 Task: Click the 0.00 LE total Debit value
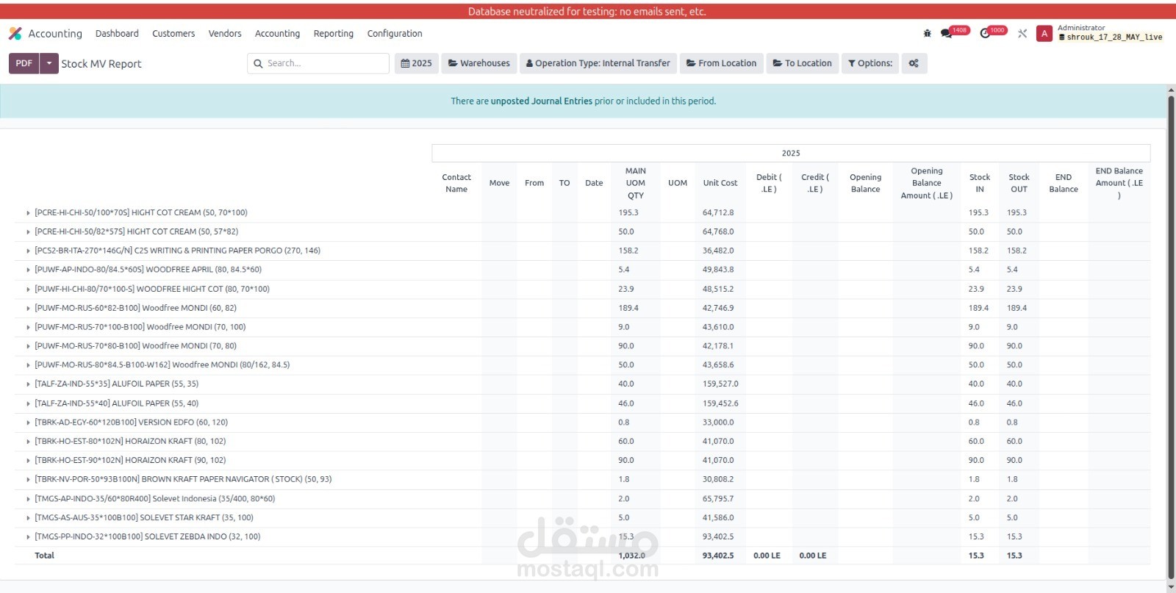click(x=767, y=556)
